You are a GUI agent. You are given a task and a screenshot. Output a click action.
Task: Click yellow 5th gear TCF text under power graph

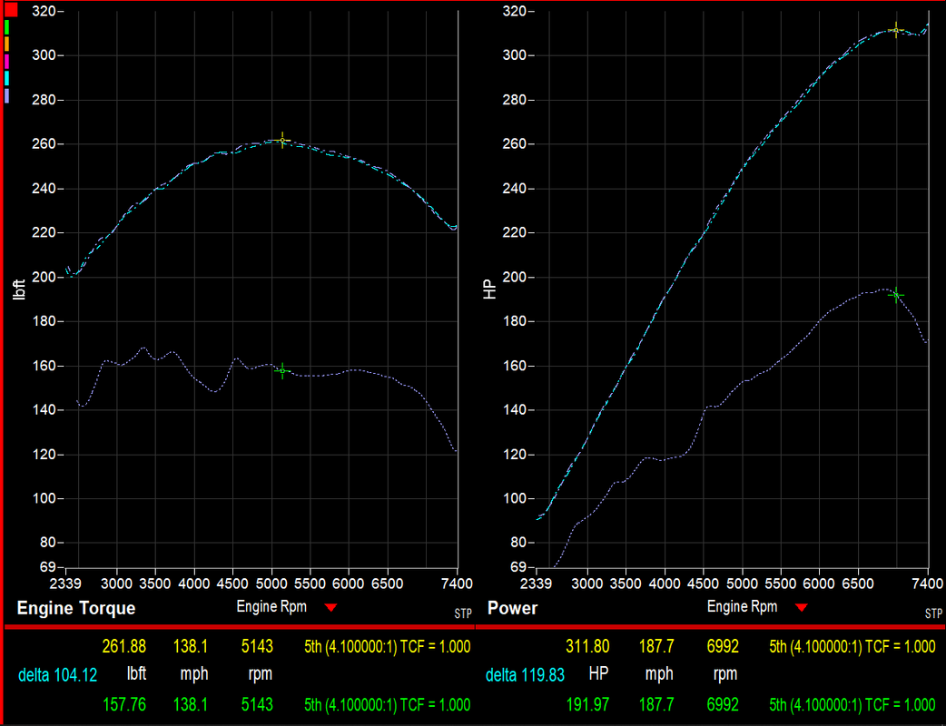(x=852, y=646)
